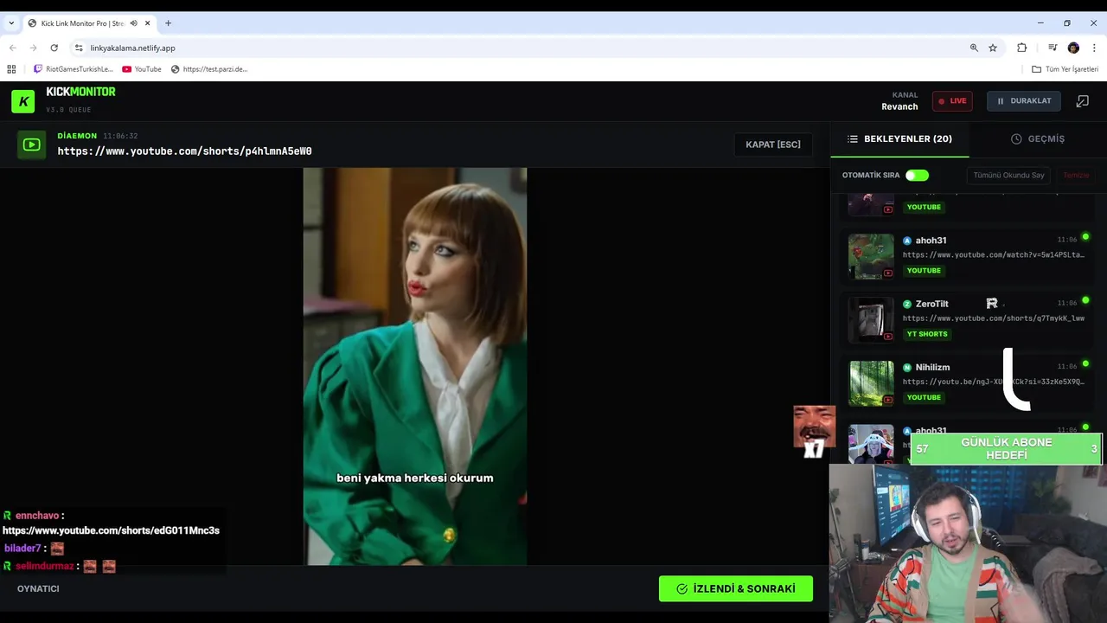Viewport: 1107px width, 623px height.
Task: Click the Nihilizm forest thumbnail
Action: (871, 383)
